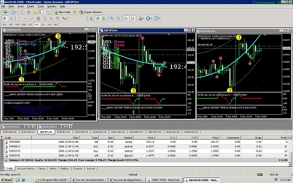Click scroll-down arrow of trade list
293x183 pixels.
[x=290, y=164]
